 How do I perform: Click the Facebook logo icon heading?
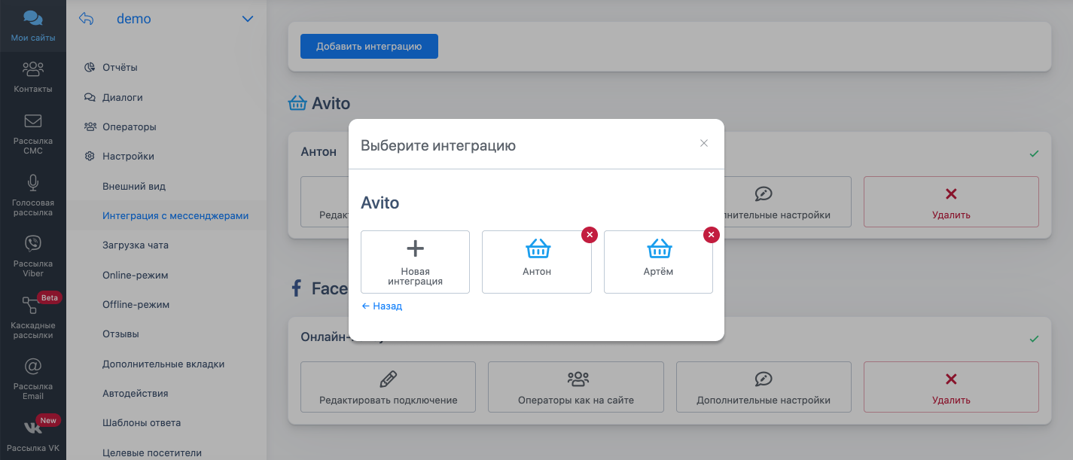point(297,288)
